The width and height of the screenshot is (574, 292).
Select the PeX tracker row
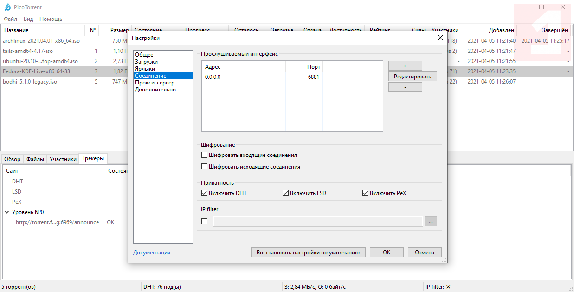point(17,202)
